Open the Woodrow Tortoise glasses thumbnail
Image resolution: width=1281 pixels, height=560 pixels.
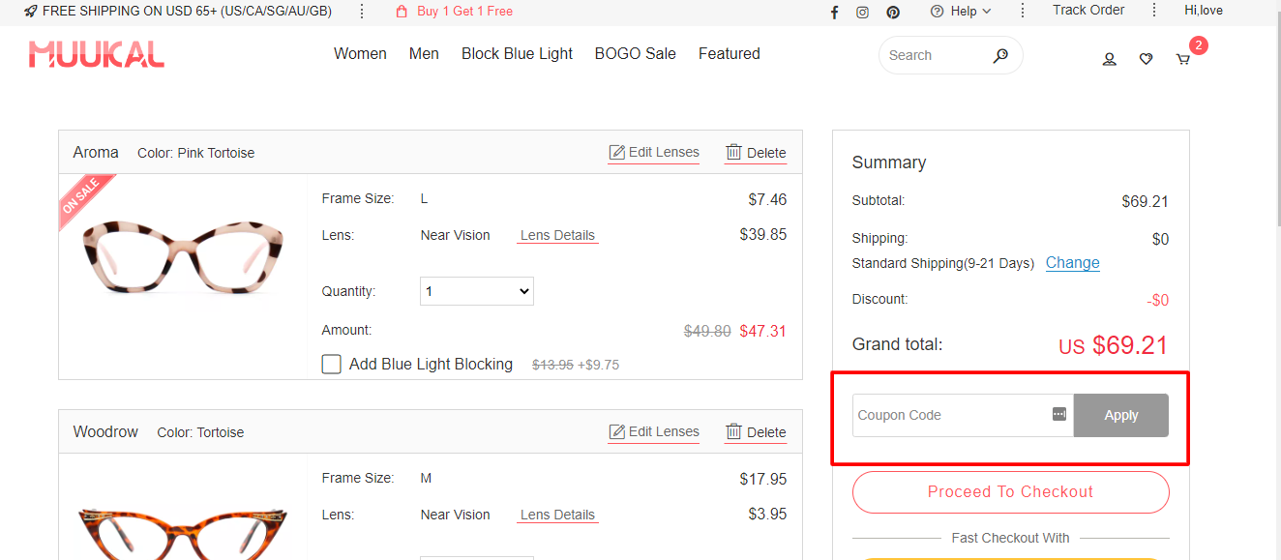click(183, 534)
